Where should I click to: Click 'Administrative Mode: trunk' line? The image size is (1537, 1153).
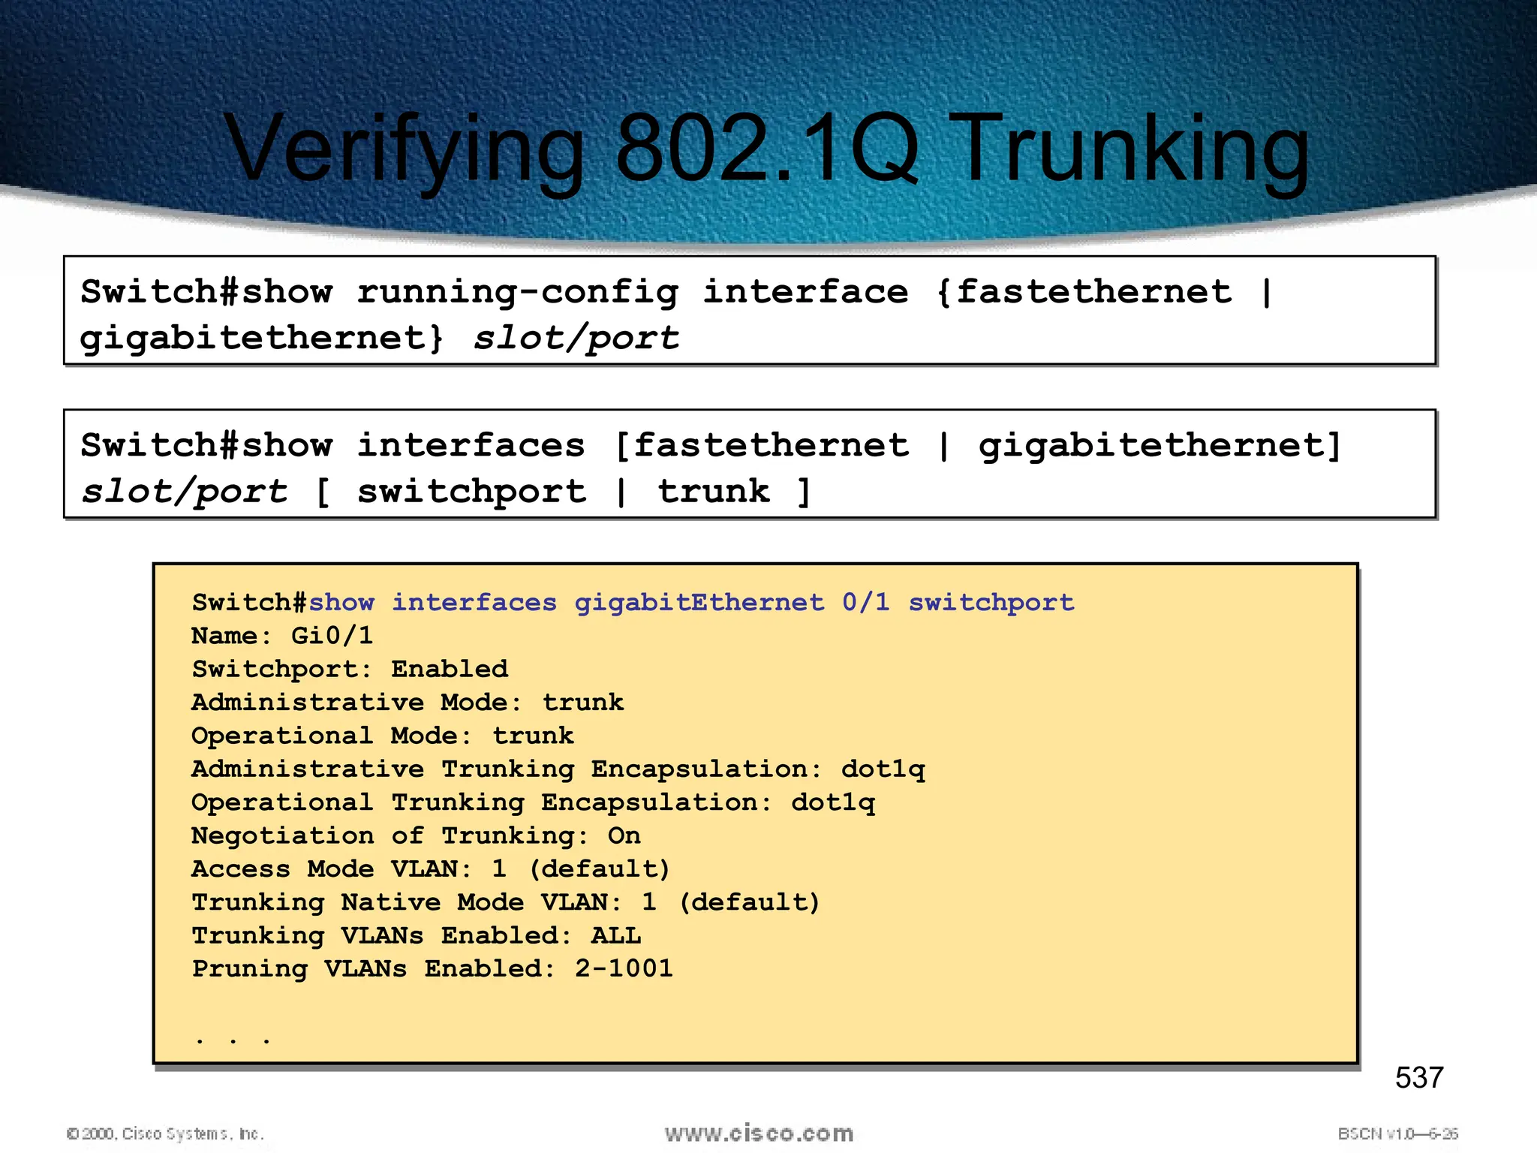(408, 703)
